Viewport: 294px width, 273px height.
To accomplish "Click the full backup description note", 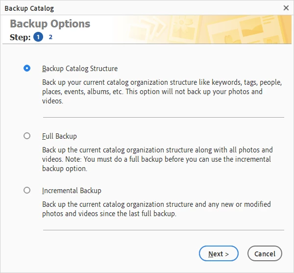I will [x=157, y=159].
